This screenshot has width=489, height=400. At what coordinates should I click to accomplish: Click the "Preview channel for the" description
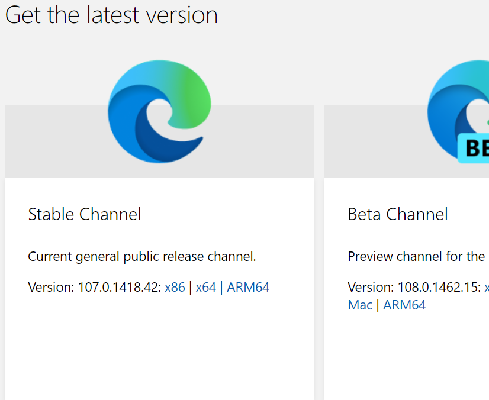pos(416,257)
